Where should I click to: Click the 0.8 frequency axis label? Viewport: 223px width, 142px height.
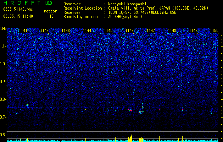(3, 99)
